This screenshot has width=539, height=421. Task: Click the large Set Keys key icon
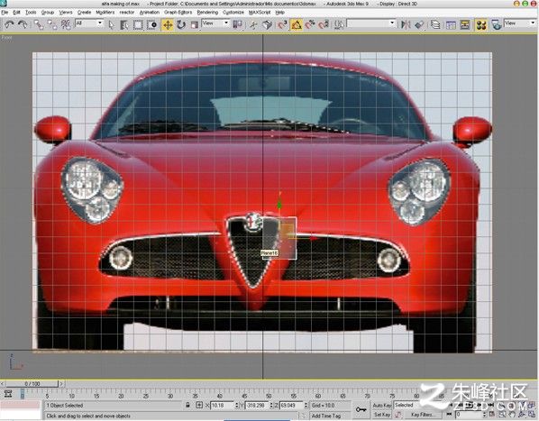click(x=361, y=409)
